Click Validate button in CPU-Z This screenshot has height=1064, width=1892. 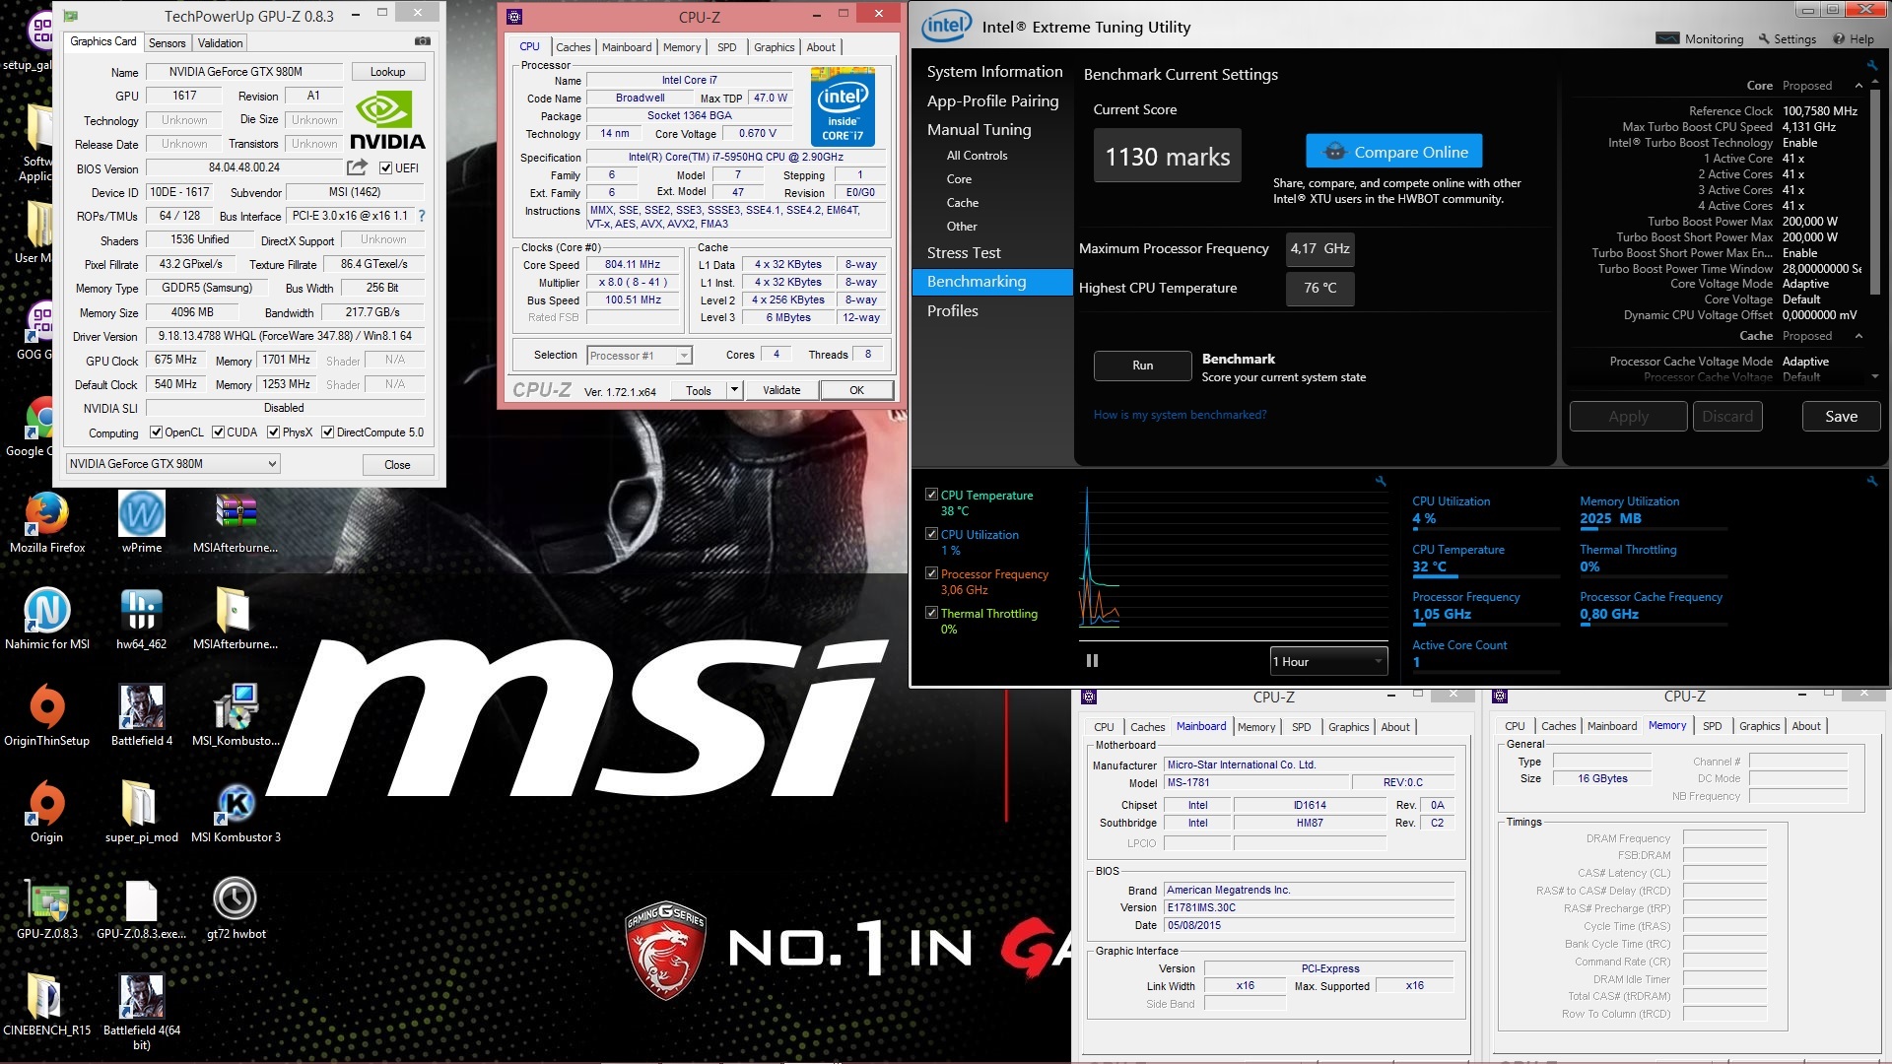(x=781, y=390)
